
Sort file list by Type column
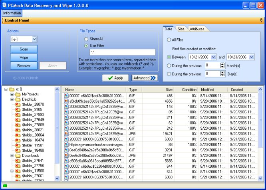tap(134, 90)
